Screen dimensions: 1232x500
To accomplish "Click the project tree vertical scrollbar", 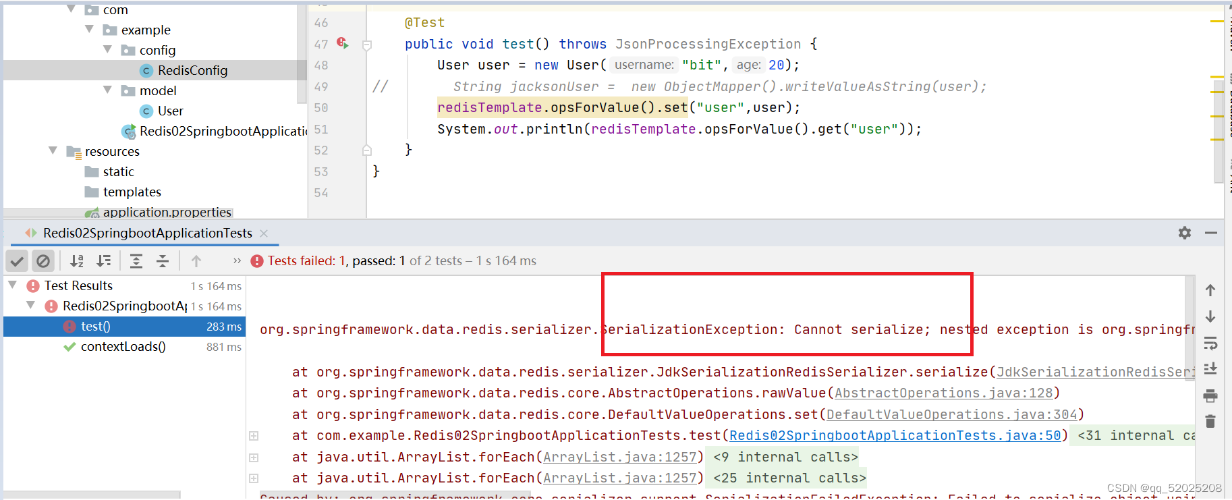I will coord(302,54).
